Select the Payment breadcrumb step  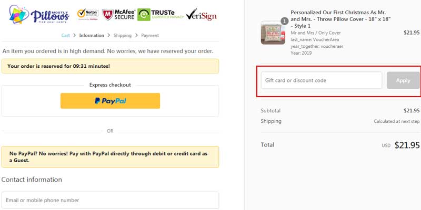(x=149, y=35)
